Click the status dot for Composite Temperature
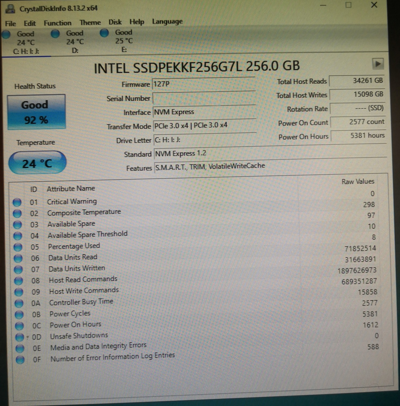This screenshot has width=400, height=406. 17,214
